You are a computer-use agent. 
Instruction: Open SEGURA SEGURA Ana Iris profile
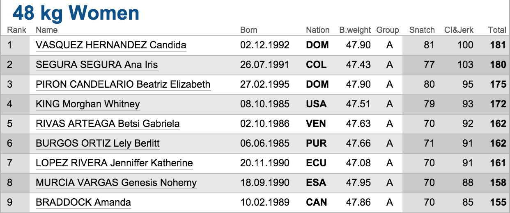[97, 65]
